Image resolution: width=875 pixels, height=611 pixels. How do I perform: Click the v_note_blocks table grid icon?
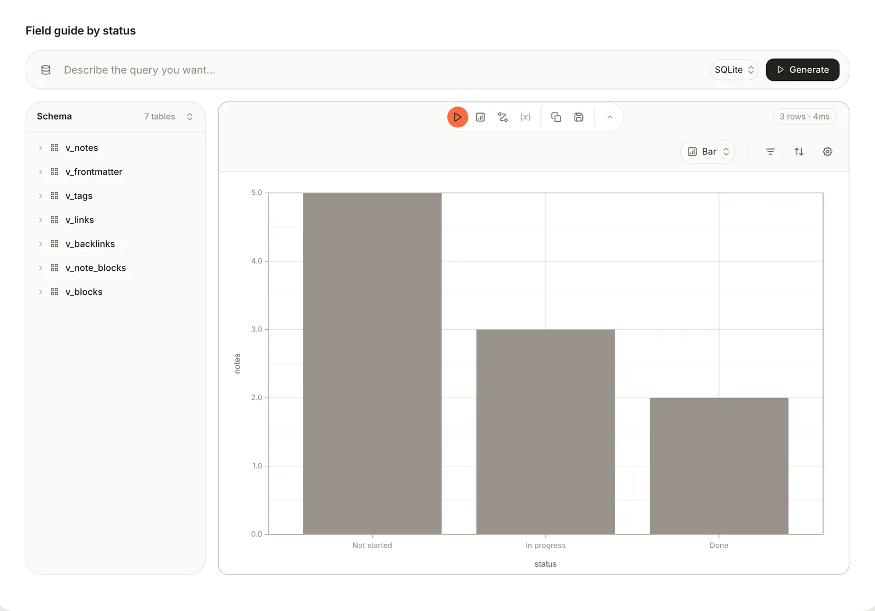coord(55,268)
